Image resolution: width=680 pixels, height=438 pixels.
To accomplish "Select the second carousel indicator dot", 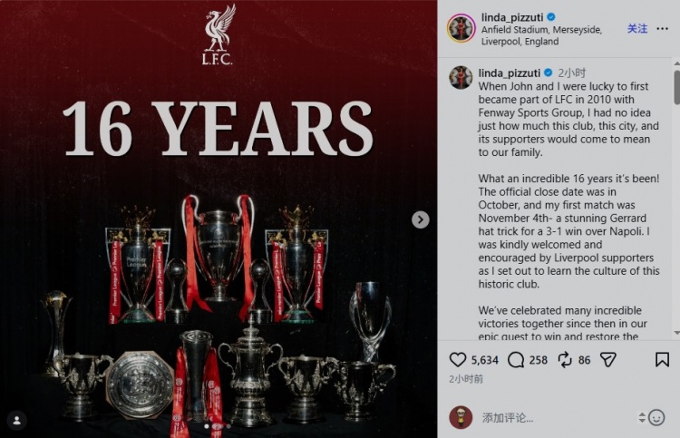I will click(218, 426).
